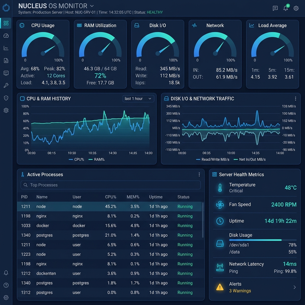Open the wrench tools sidebar icon
This screenshot has height=305, width=305.
[6, 85]
